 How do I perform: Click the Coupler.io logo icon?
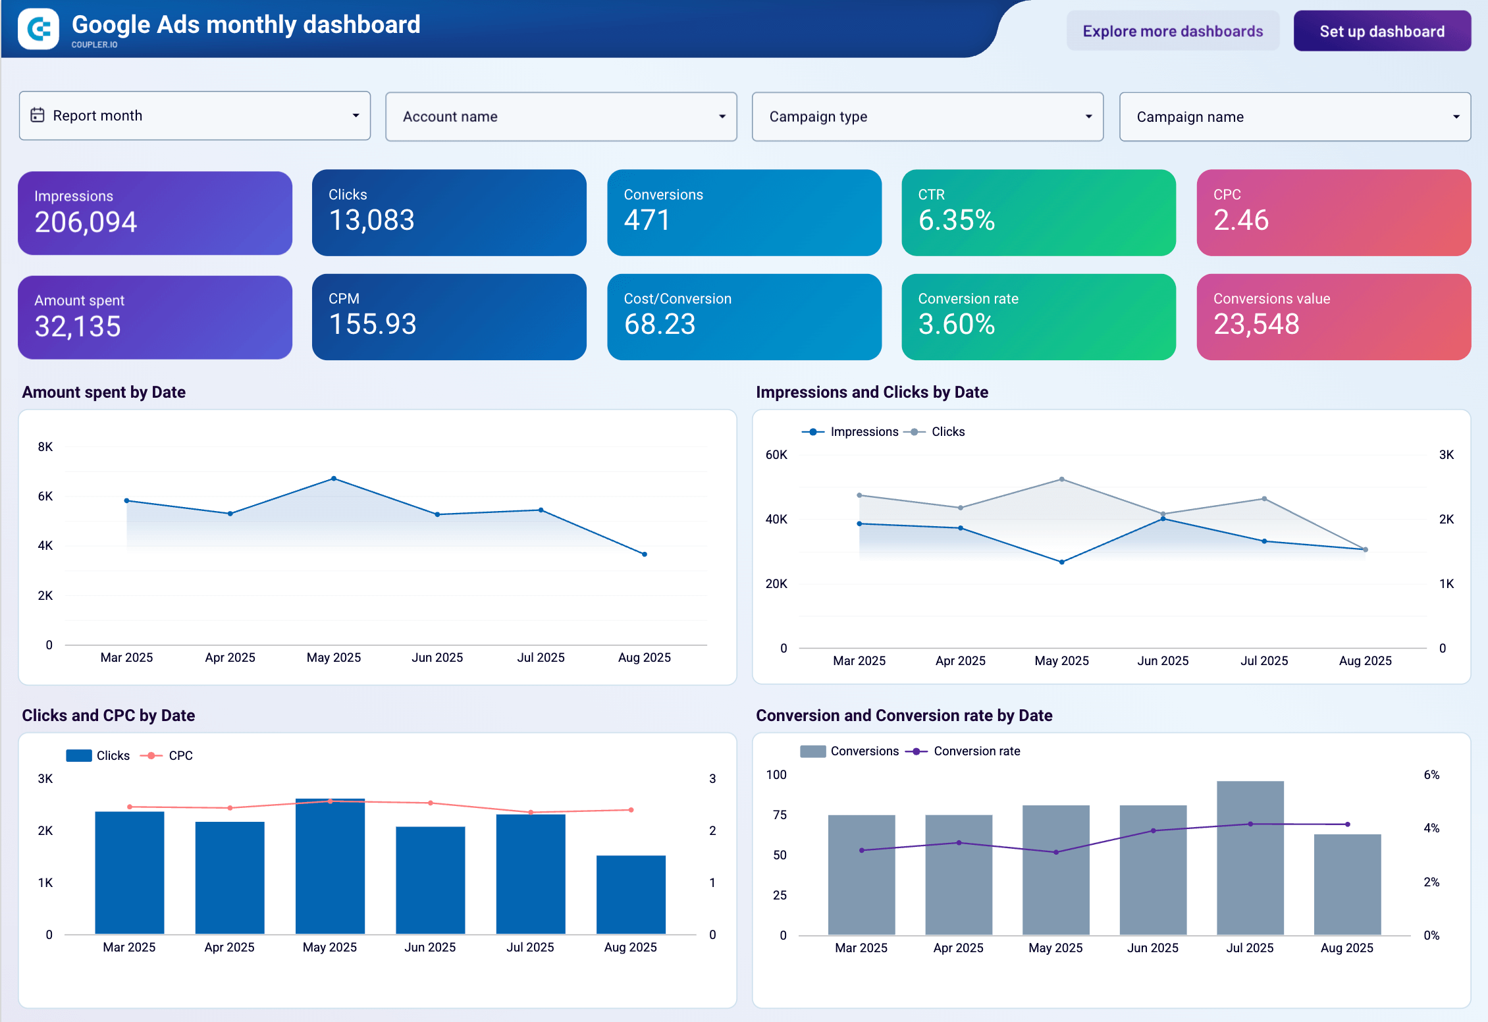coord(38,29)
